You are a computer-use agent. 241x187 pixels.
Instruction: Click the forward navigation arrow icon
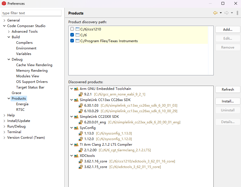[x=226, y=13]
